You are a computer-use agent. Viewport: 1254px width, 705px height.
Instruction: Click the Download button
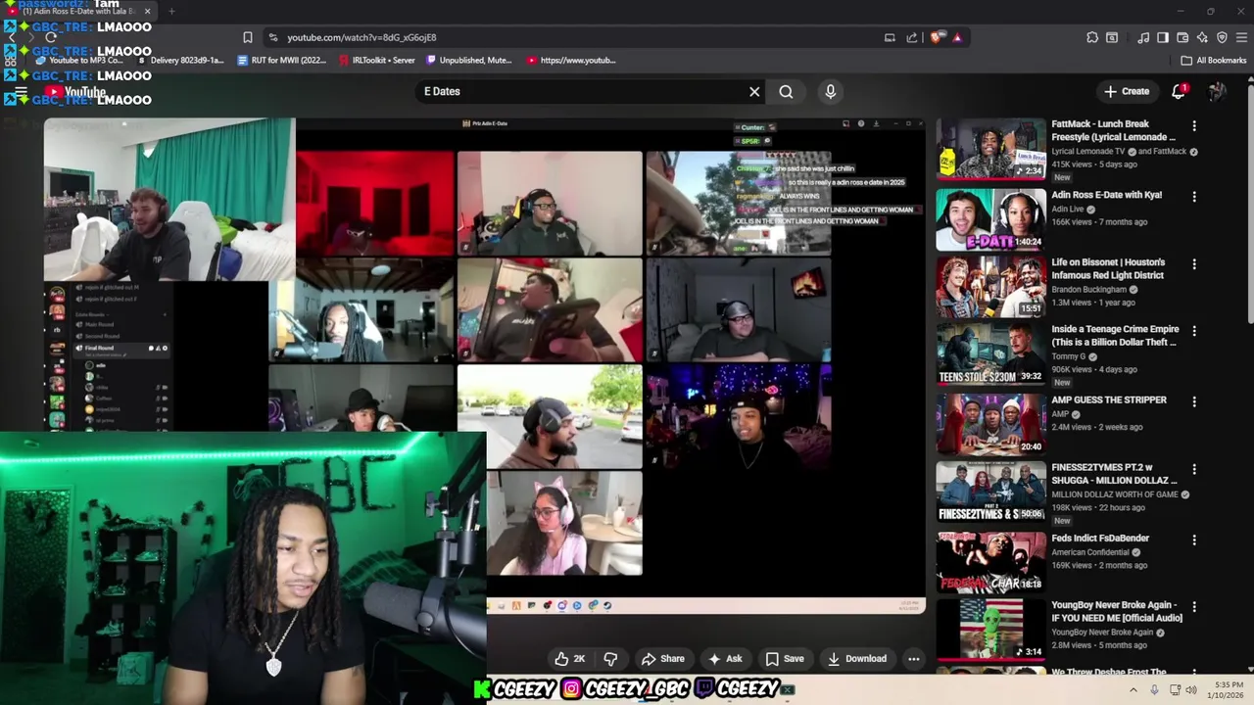click(x=856, y=659)
